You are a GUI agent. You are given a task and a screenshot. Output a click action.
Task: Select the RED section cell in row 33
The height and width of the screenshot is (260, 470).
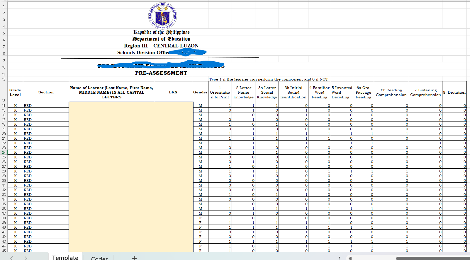click(46, 194)
